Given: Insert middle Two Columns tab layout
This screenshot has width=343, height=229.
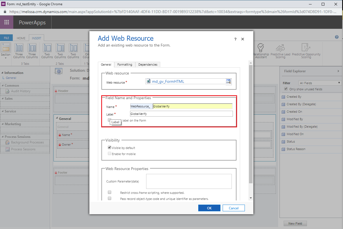Looking at the screenshot, I should pyautogui.click(x=60, y=48).
